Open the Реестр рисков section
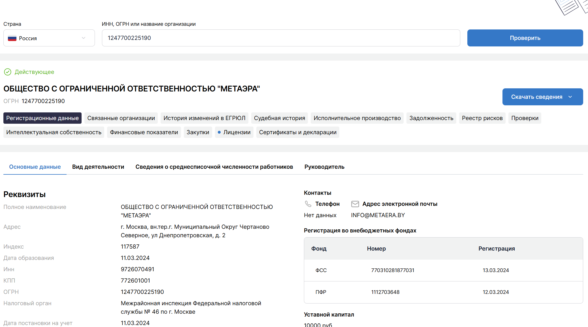 point(482,118)
